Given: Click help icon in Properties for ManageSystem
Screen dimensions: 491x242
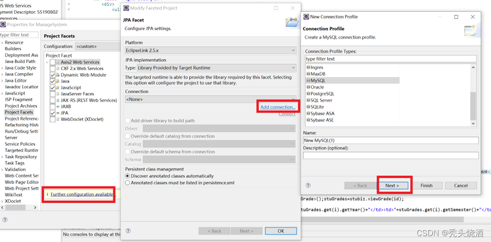Looking at the screenshot, I should [4, 220].
